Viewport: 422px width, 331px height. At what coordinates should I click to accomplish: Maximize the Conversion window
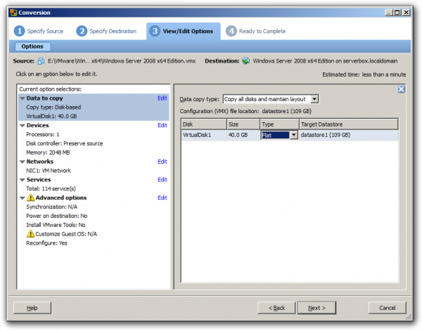pyautogui.click(x=397, y=13)
